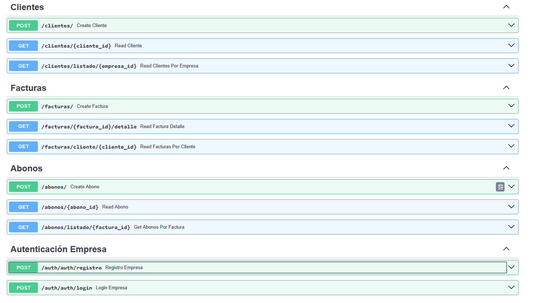Click the 'Read Facturas Por Cliente' text

pos(168,147)
